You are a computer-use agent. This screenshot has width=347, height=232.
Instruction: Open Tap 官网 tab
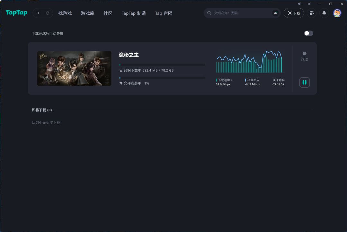point(164,13)
